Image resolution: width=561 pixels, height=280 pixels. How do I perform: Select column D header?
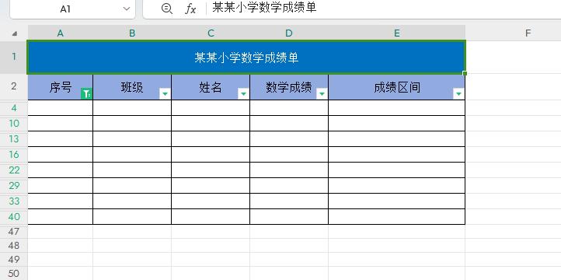click(x=289, y=33)
